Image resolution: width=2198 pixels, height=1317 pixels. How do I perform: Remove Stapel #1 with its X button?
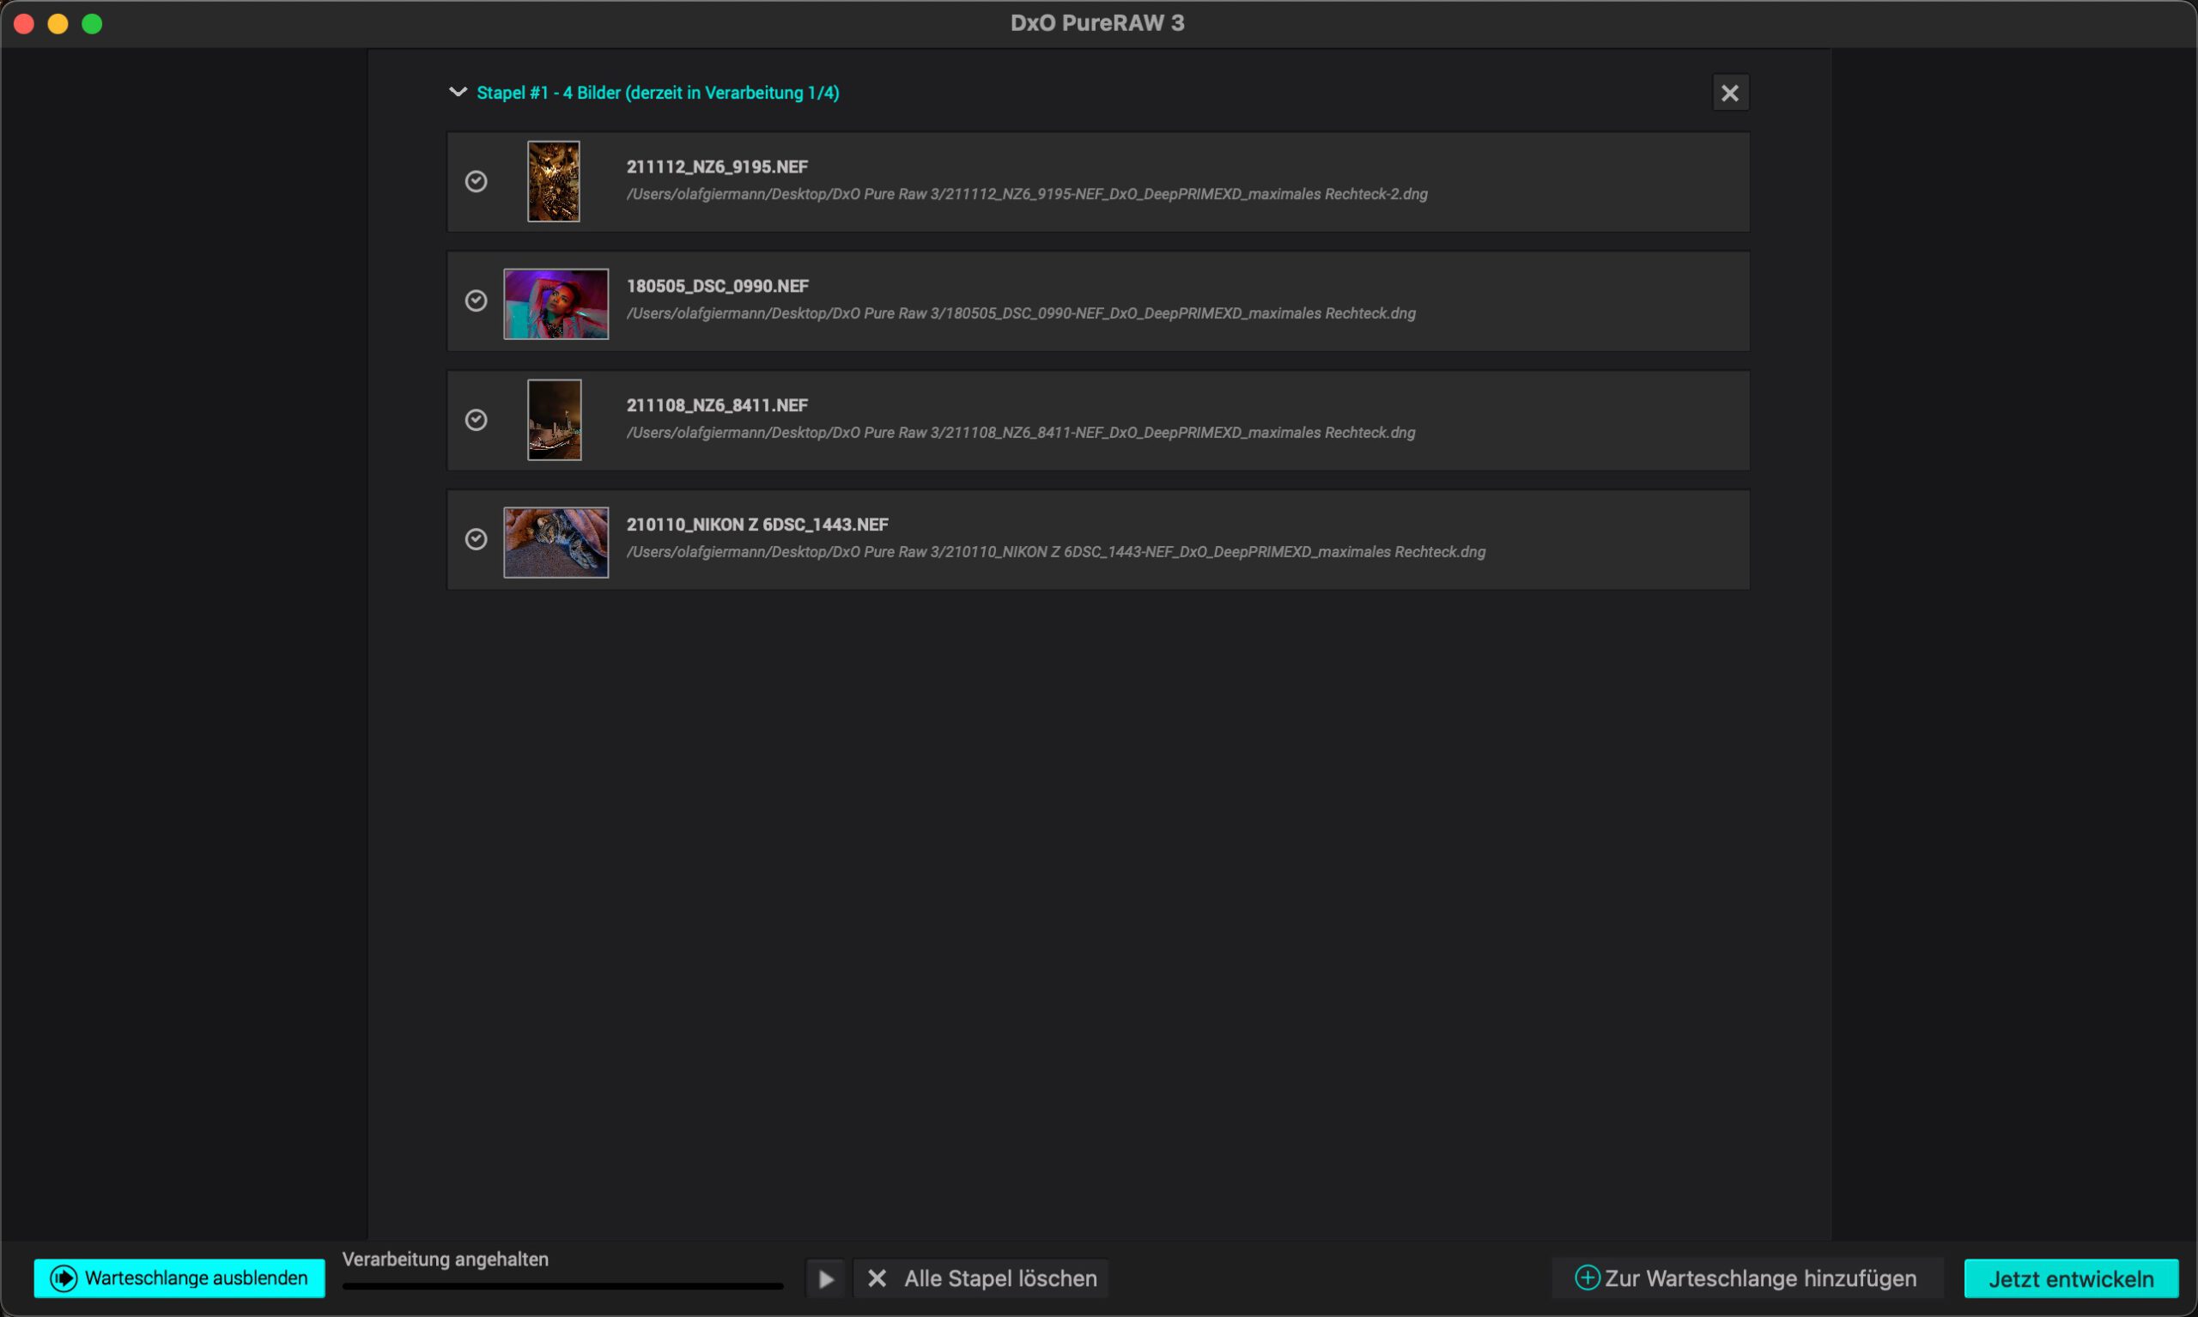pyautogui.click(x=1729, y=94)
